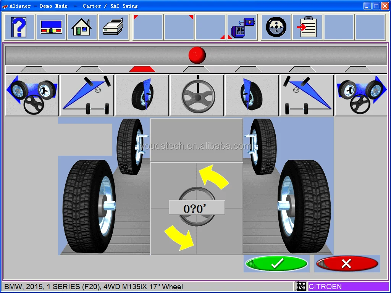Click the left wheel caster swing step
The image size is (391, 293).
click(142, 95)
